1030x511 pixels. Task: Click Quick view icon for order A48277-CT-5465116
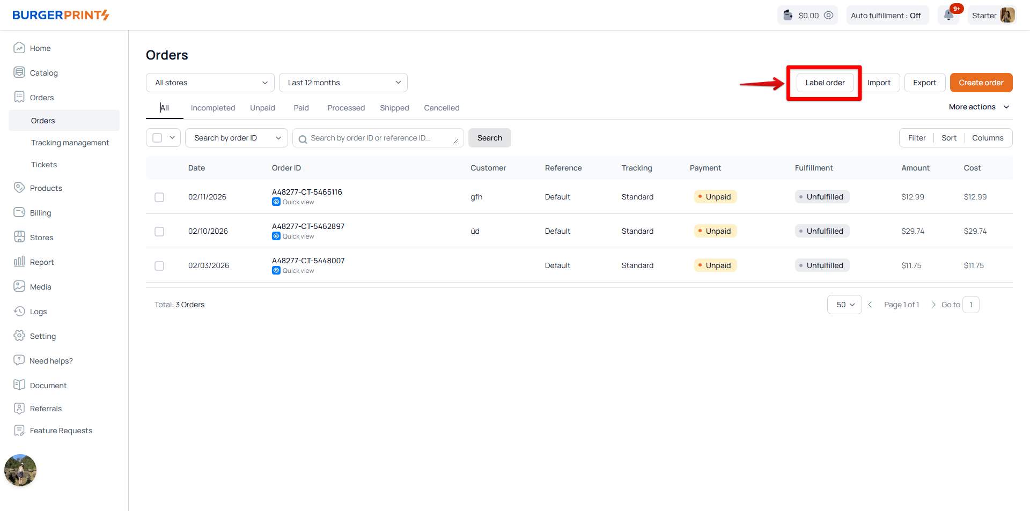coord(276,202)
